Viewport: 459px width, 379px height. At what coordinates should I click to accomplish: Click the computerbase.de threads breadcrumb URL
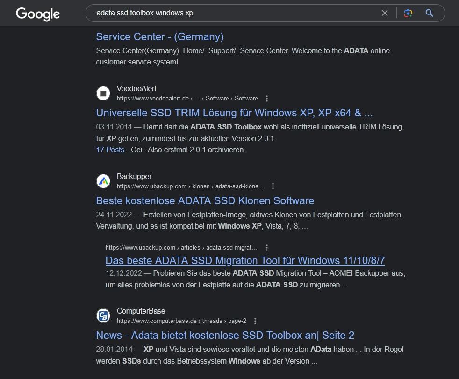click(x=181, y=321)
